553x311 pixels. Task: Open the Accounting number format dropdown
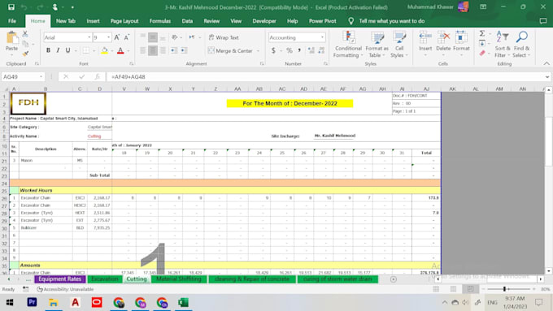(322, 37)
